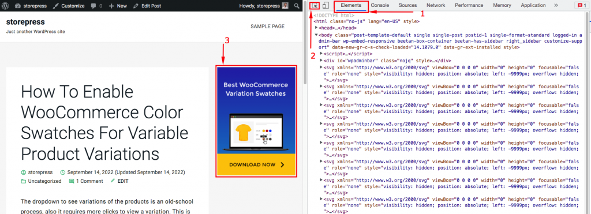The width and height of the screenshot is (591, 214).
Task: Click the 'Just another WordPress site' tagline
Action: click(x=35, y=32)
